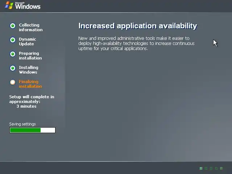This screenshot has width=232, height=174.
Task: Click the Windows flag logo
Action: tap(9, 5)
